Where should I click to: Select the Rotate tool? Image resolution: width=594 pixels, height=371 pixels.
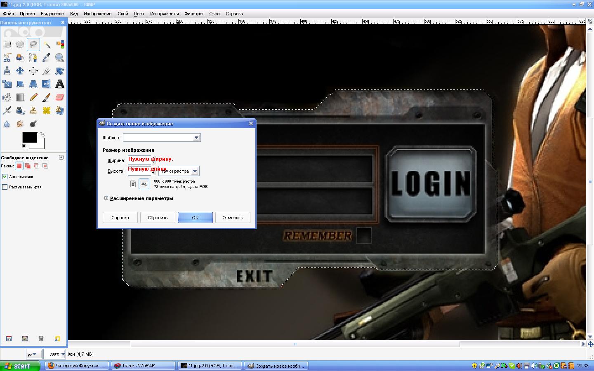click(x=60, y=71)
